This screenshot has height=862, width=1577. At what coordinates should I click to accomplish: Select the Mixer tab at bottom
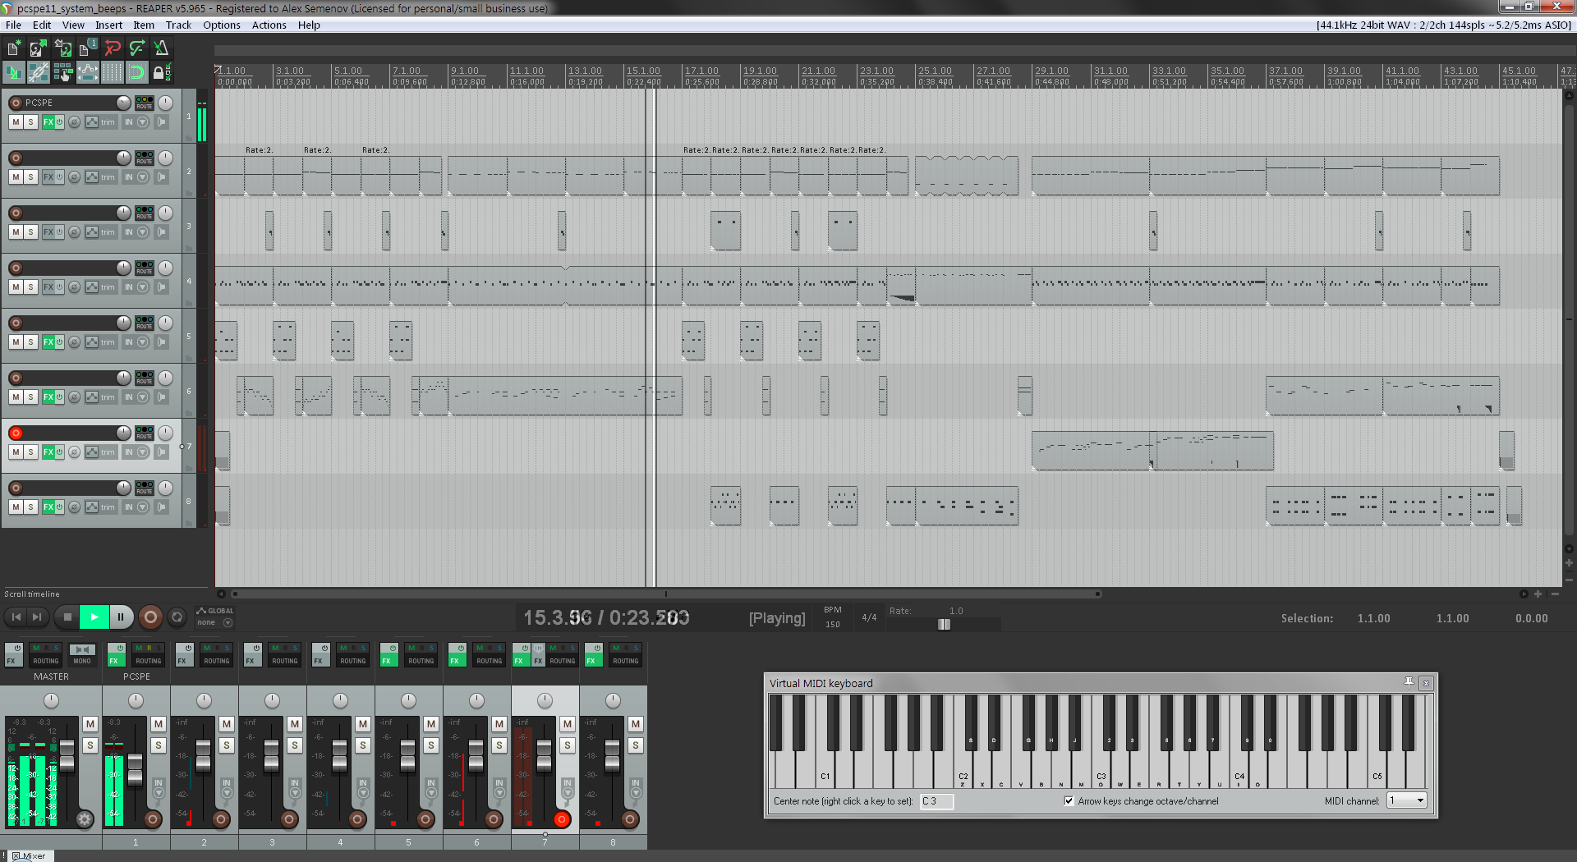[30, 855]
